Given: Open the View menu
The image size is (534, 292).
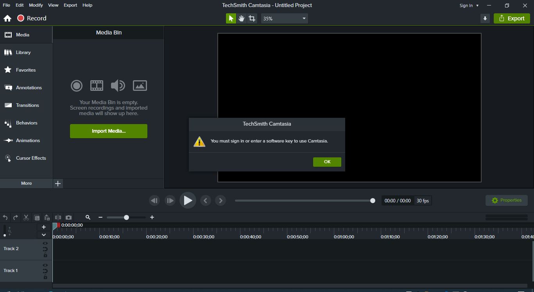Looking at the screenshot, I should (53, 5).
